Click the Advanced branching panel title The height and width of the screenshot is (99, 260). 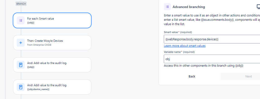[x=189, y=7]
